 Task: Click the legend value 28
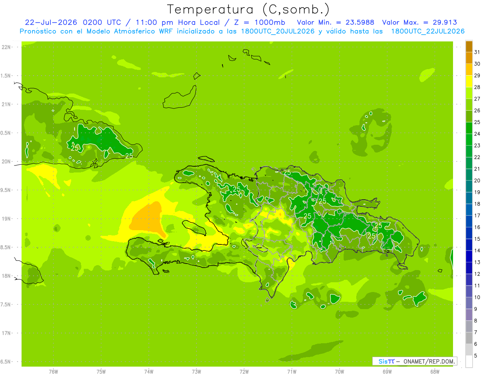point(477,87)
